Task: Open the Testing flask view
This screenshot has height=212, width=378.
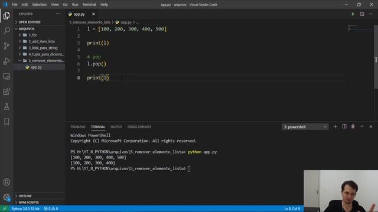Action: [x=6, y=107]
